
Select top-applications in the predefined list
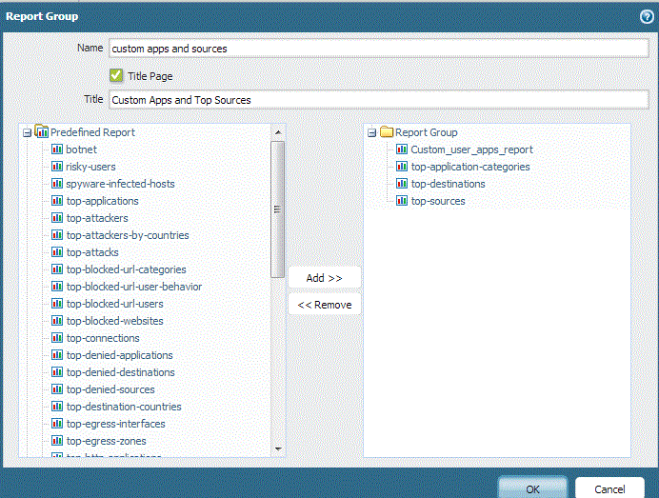(102, 201)
